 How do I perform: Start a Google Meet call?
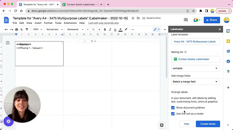[197, 20]
